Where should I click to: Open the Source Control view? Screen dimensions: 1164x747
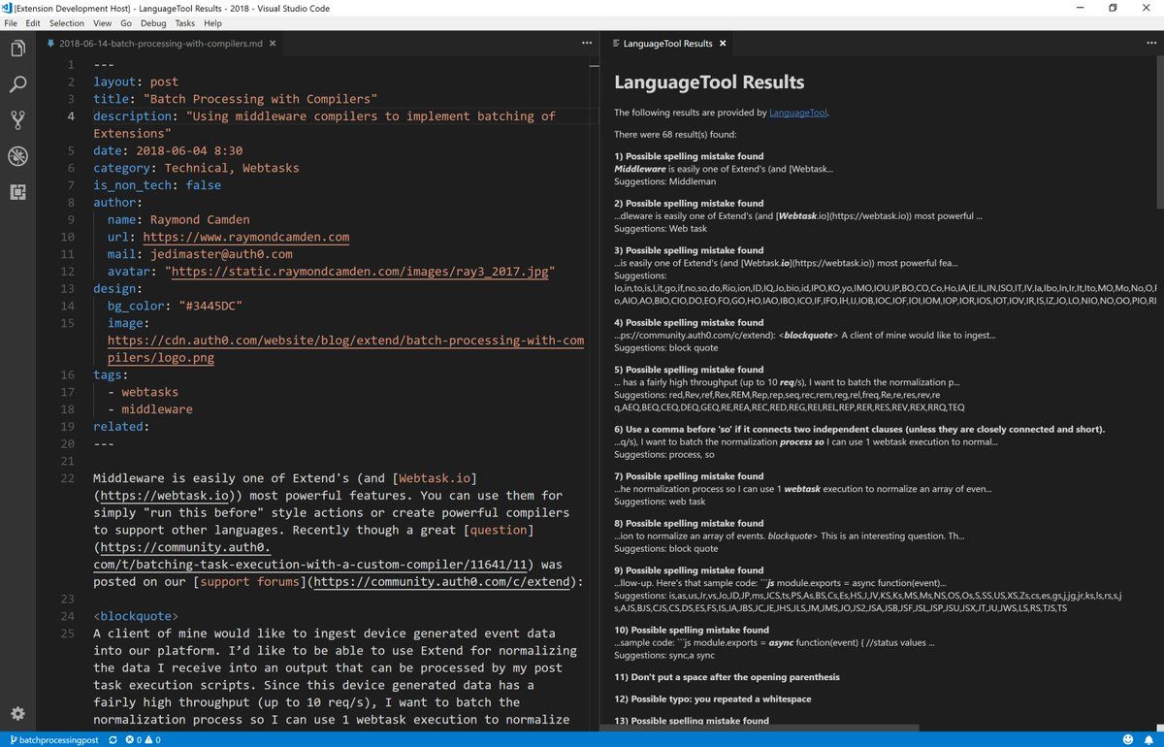pos(17,120)
